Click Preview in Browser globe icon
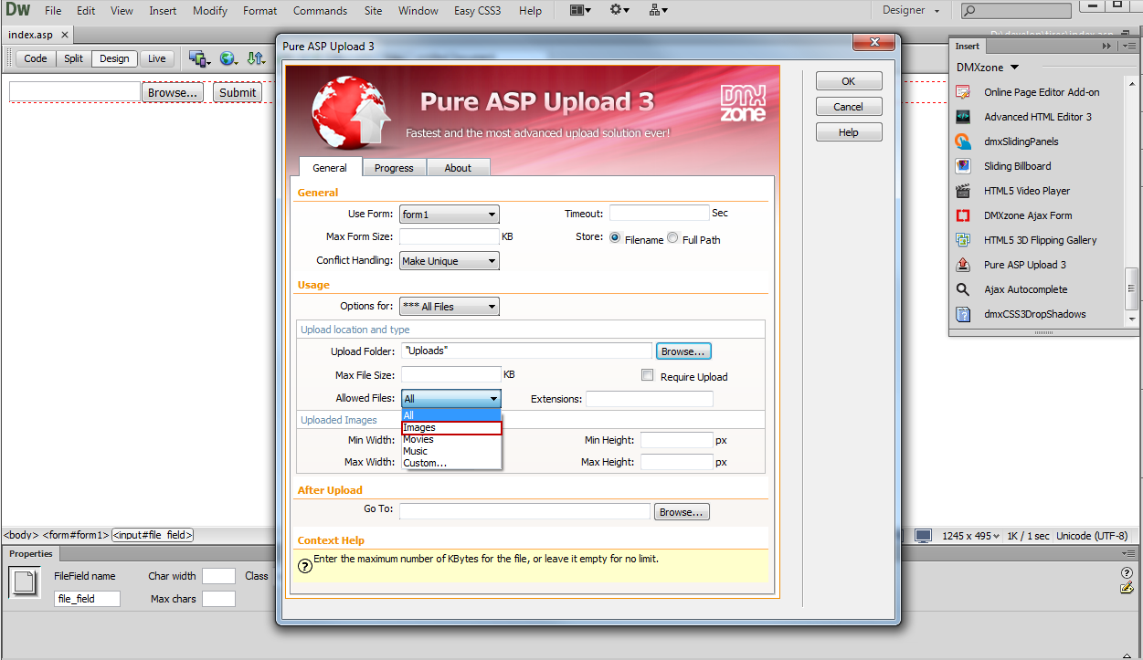Image resolution: width=1143 pixels, height=660 pixels. [x=228, y=58]
